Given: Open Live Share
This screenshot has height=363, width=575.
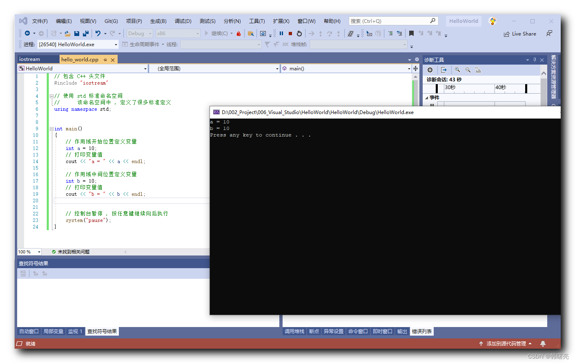Looking at the screenshot, I should pyautogui.click(x=520, y=34).
